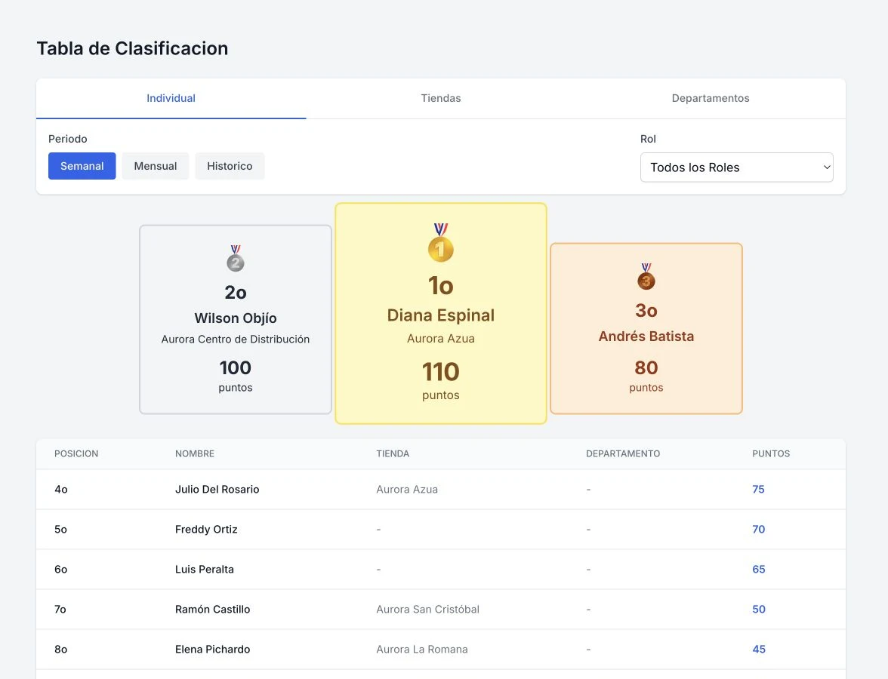This screenshot has width=888, height=679.
Task: Select the Historico period button
Action: point(230,166)
